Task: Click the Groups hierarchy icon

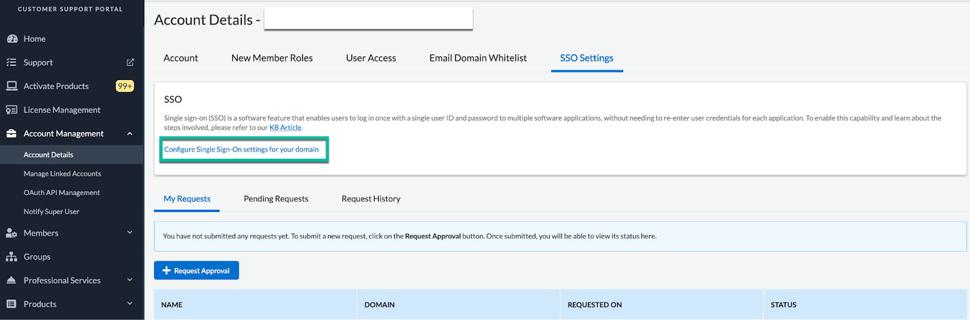Action: click(x=12, y=257)
